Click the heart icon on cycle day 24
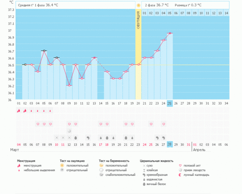 pyautogui.click(x=163, y=124)
